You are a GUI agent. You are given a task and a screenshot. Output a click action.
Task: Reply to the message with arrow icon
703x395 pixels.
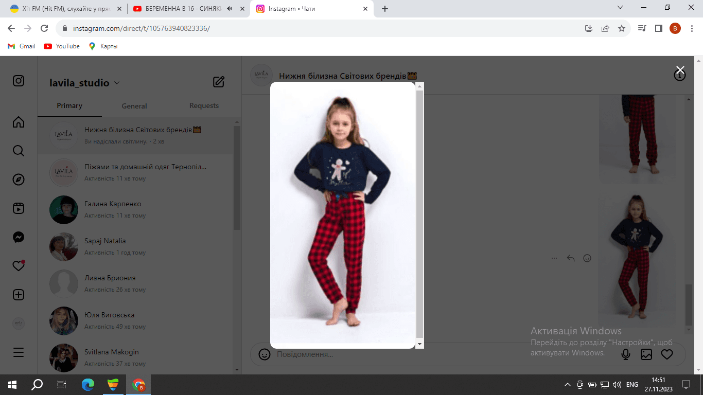[x=571, y=258]
